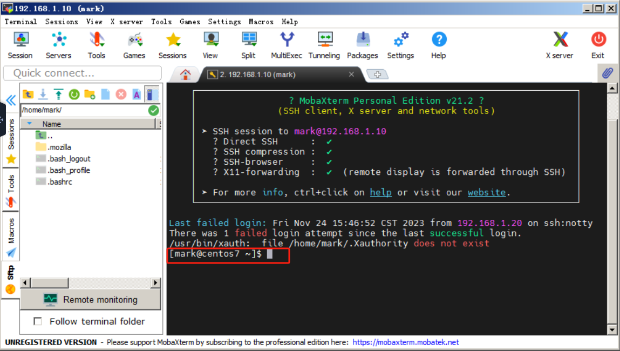Click terminal scrollbar up arrow
Viewport: 620px width, 351px height.
click(x=612, y=88)
